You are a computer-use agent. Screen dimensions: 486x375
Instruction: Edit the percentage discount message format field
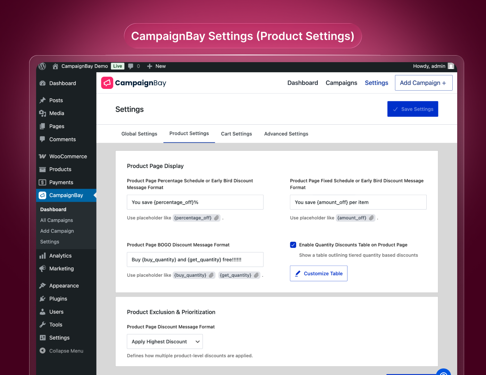click(195, 202)
